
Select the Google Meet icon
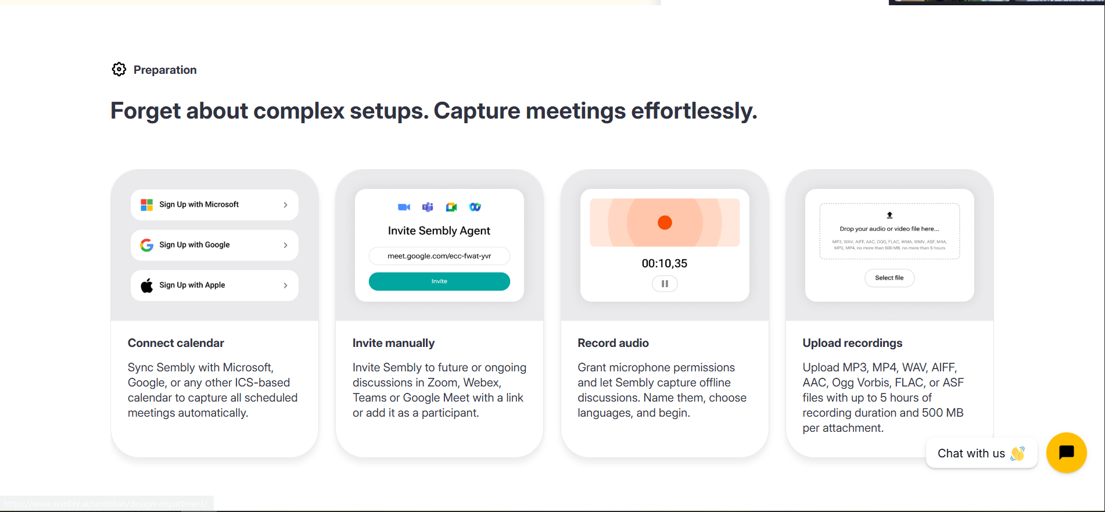(x=451, y=207)
